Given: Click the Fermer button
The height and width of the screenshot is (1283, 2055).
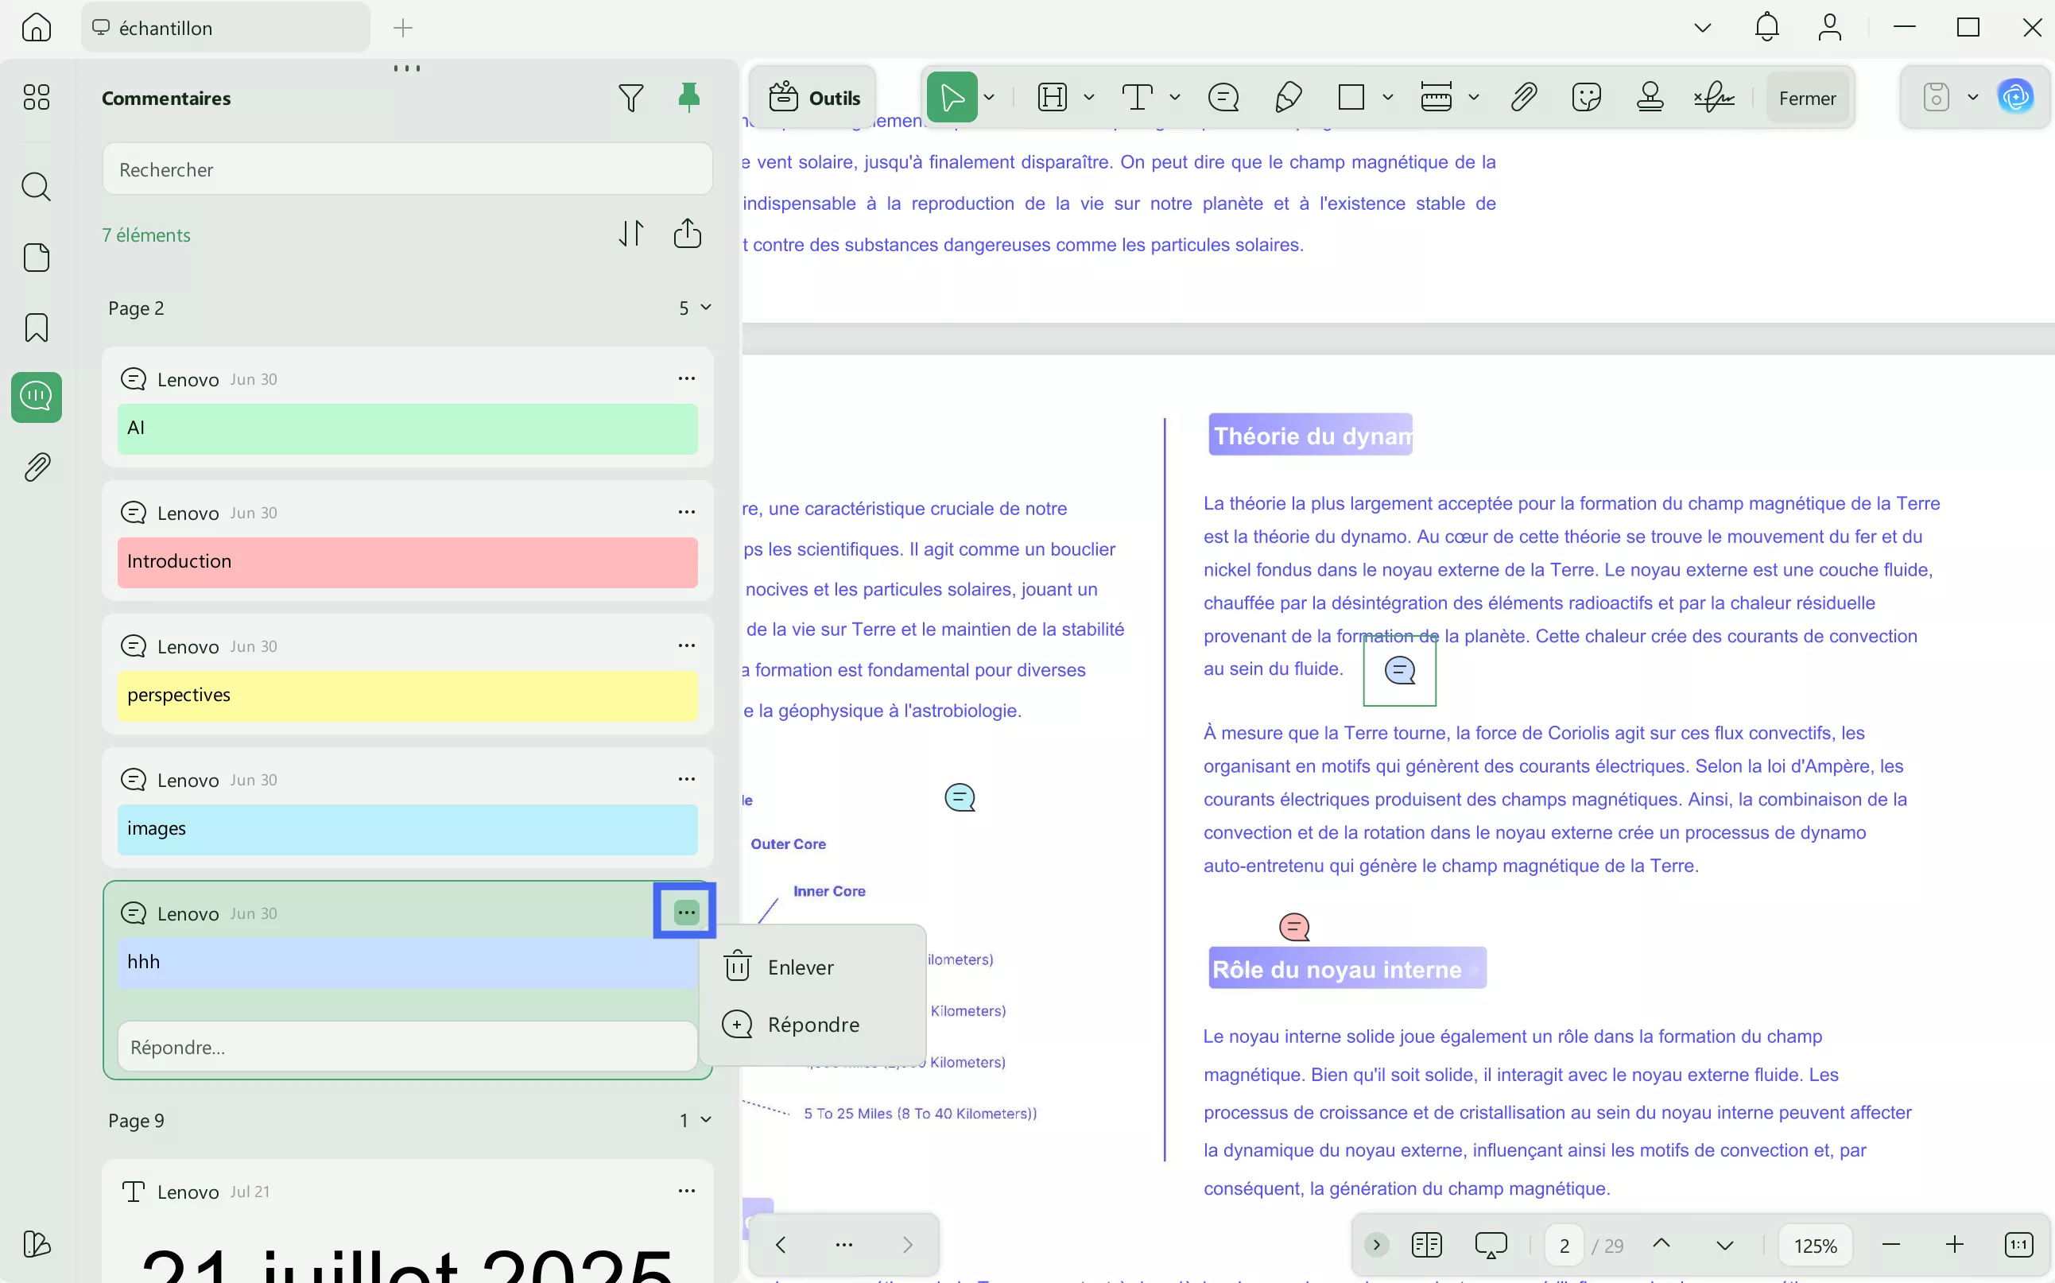Looking at the screenshot, I should (1806, 99).
